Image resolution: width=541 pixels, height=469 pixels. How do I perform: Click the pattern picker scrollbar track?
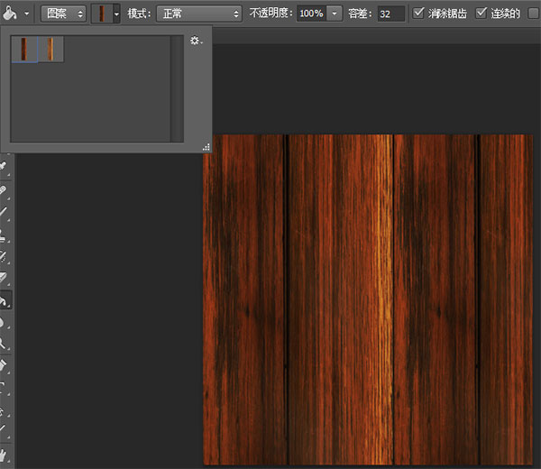coord(177,88)
